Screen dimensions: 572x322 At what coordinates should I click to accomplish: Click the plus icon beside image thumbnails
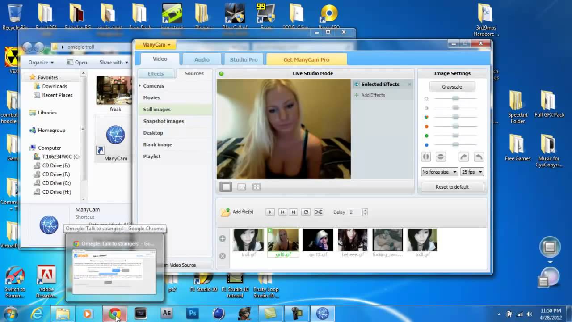[x=223, y=238]
